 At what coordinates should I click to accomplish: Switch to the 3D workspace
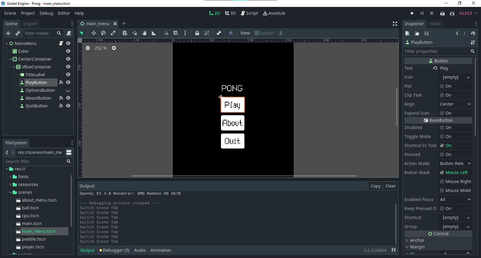230,13
